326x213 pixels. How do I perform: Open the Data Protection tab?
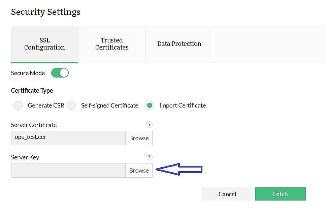[179, 44]
